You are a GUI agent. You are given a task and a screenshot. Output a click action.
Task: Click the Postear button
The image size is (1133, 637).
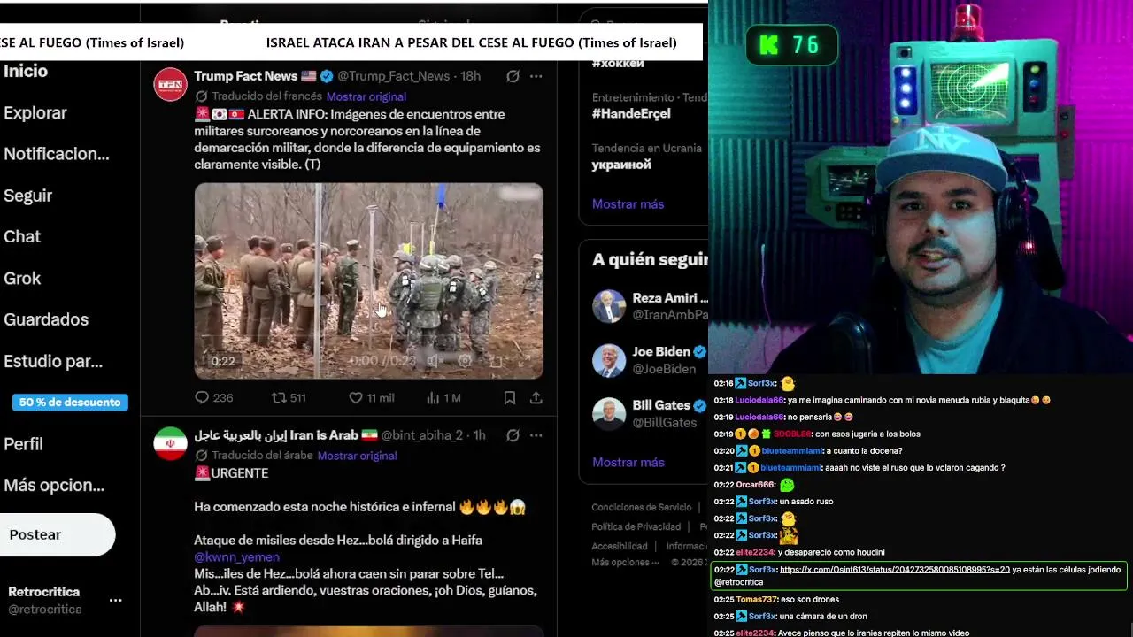58,534
